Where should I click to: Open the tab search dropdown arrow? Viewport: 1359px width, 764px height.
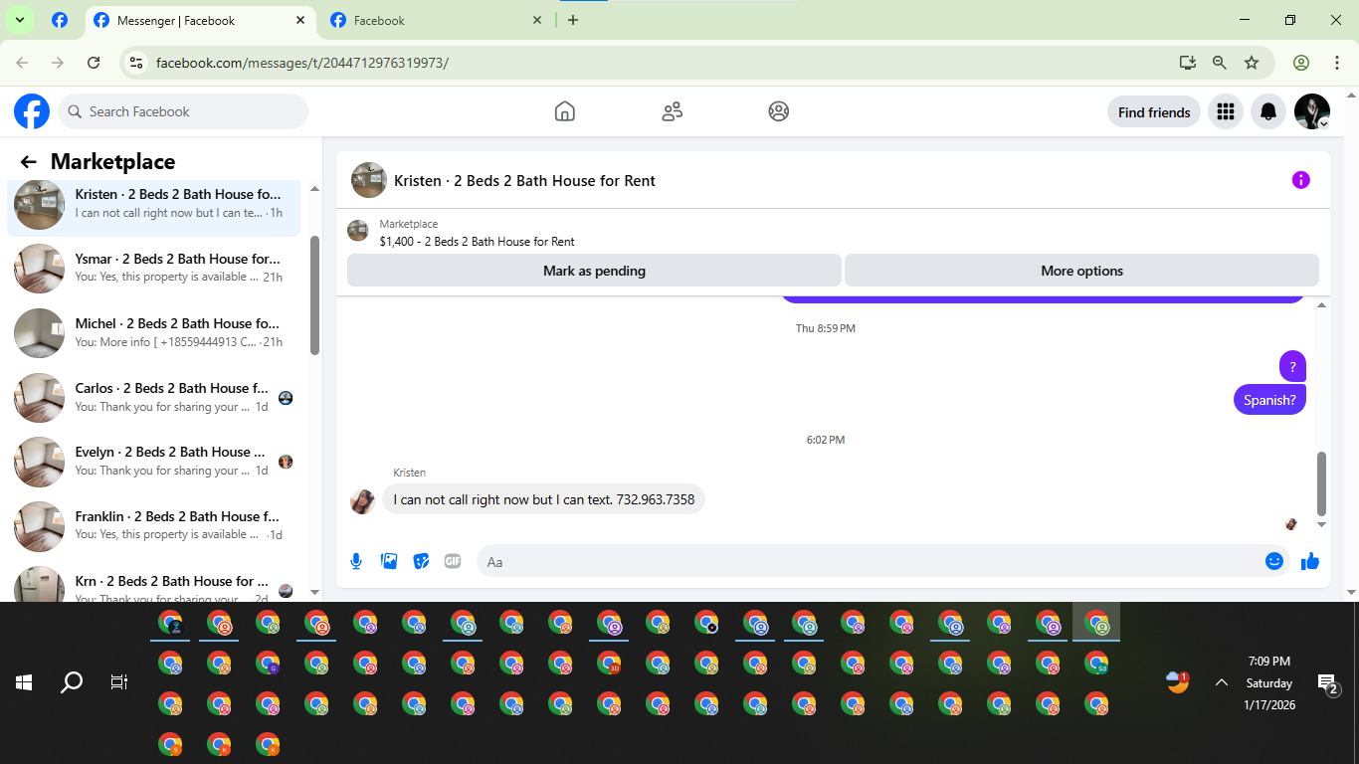(x=19, y=20)
